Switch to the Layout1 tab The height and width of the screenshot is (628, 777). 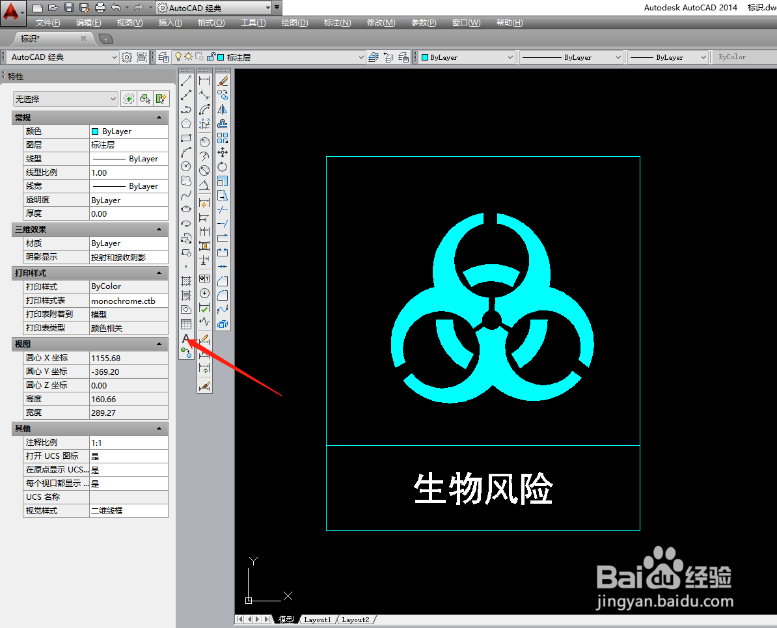point(317,620)
